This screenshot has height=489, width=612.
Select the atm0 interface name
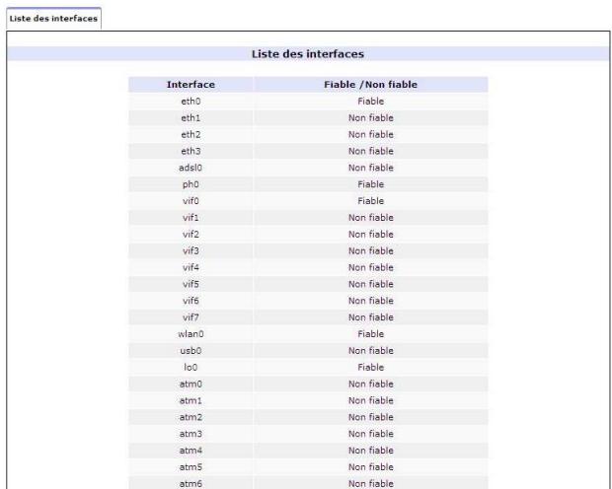pos(191,384)
